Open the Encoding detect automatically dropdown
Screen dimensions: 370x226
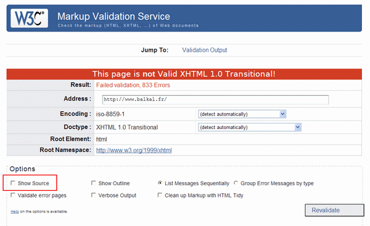(242, 114)
